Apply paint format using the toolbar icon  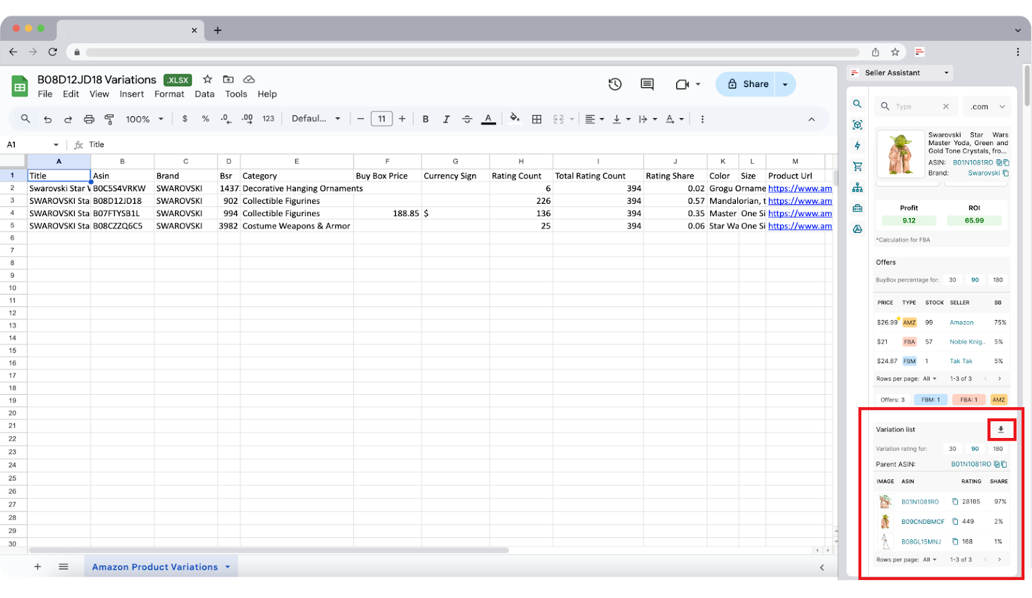110,119
